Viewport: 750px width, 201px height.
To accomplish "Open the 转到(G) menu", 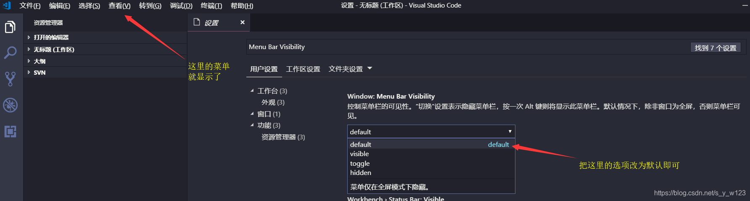I will (x=150, y=6).
